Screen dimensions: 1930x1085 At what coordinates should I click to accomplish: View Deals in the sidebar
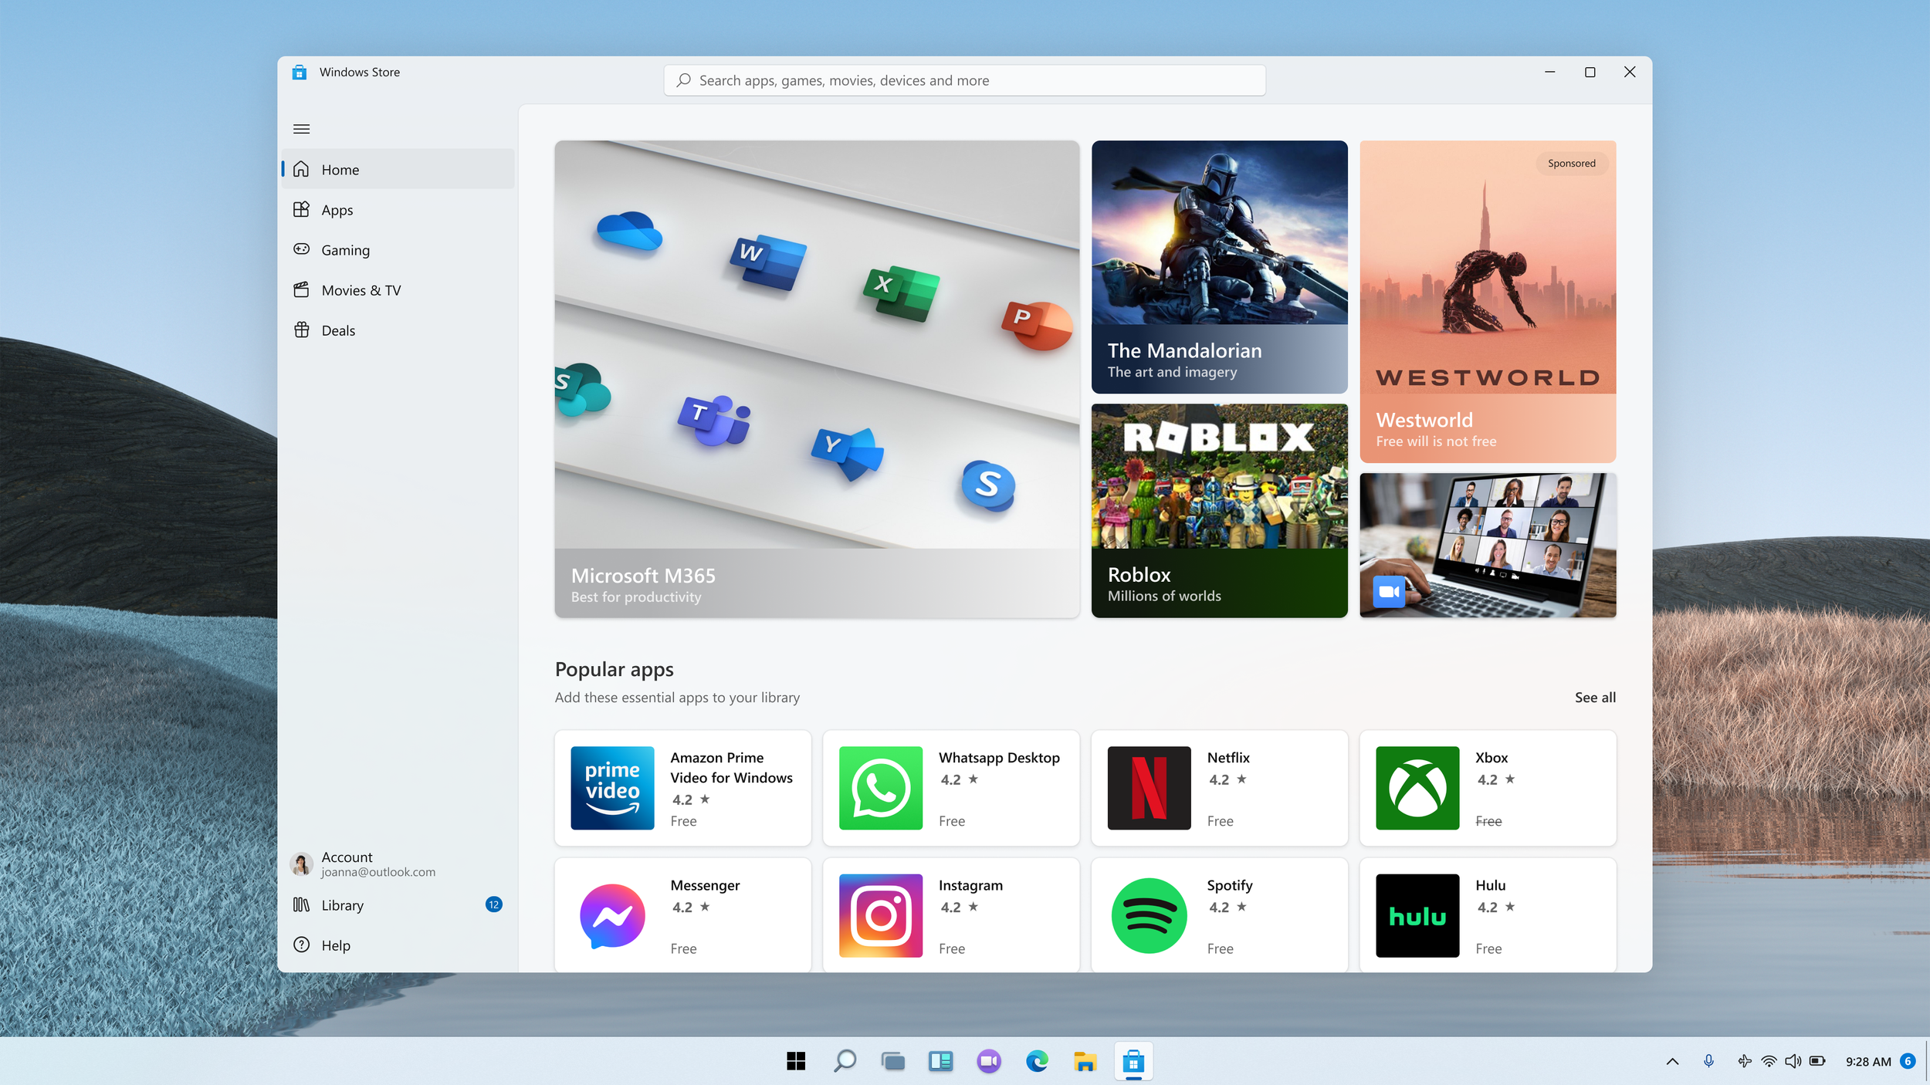point(340,330)
